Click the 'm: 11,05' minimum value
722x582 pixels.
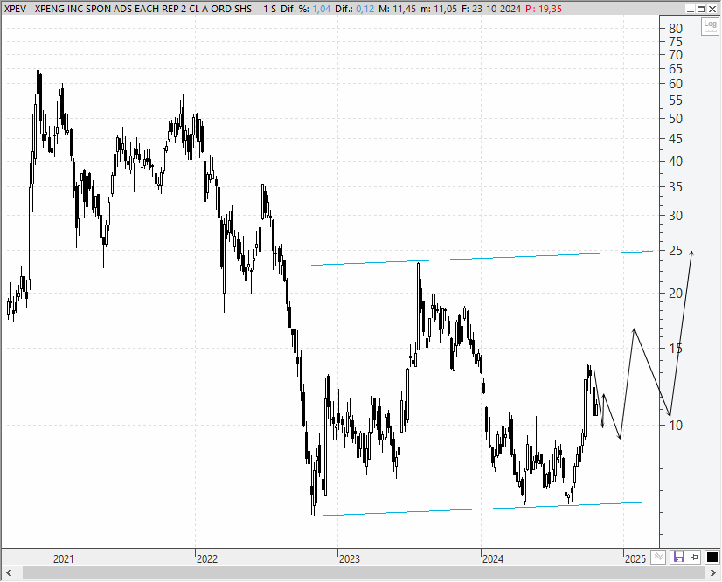pyautogui.click(x=441, y=9)
